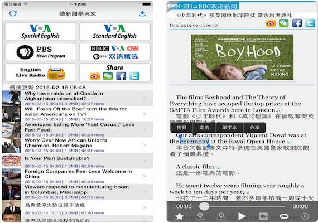Set B repeat point marker
The width and height of the screenshot is (318, 223).
pos(221,216)
